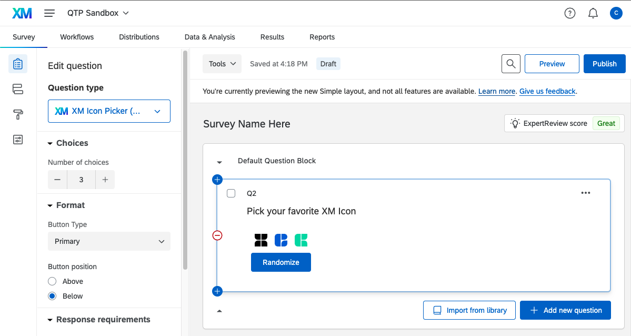Collapse the Format section
Image resolution: width=631 pixels, height=336 pixels.
click(x=50, y=205)
